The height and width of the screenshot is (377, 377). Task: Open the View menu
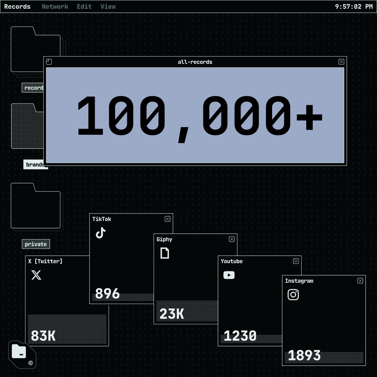[x=108, y=7]
